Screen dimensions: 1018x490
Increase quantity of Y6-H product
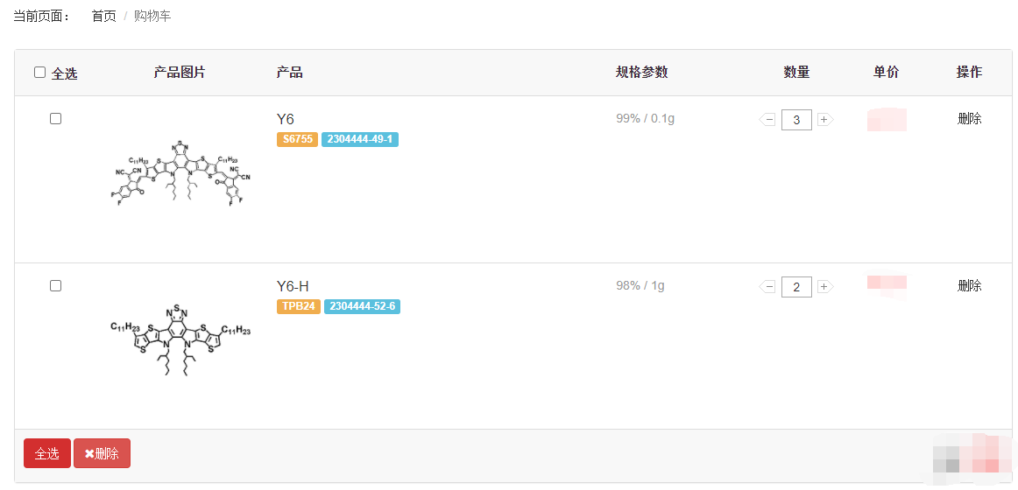coord(824,286)
